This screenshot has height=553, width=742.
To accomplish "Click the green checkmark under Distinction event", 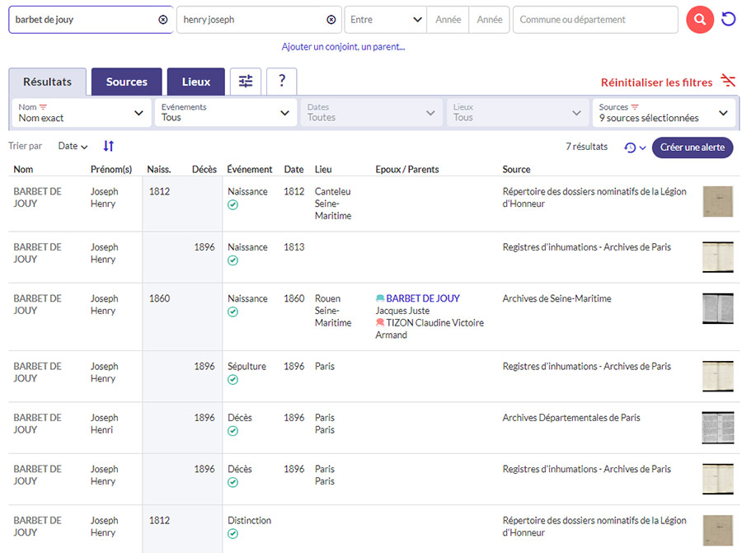I will pyautogui.click(x=232, y=534).
